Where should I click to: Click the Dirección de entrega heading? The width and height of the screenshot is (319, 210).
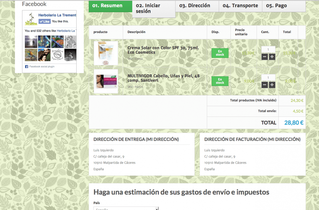pos(136,140)
